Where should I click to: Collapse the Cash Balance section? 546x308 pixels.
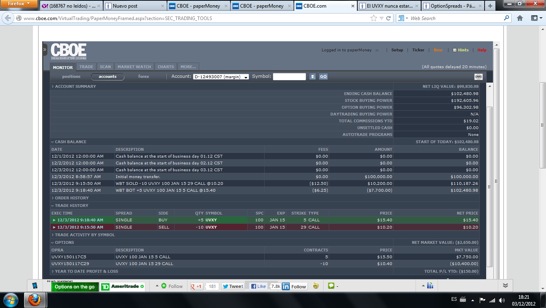coord(53,142)
